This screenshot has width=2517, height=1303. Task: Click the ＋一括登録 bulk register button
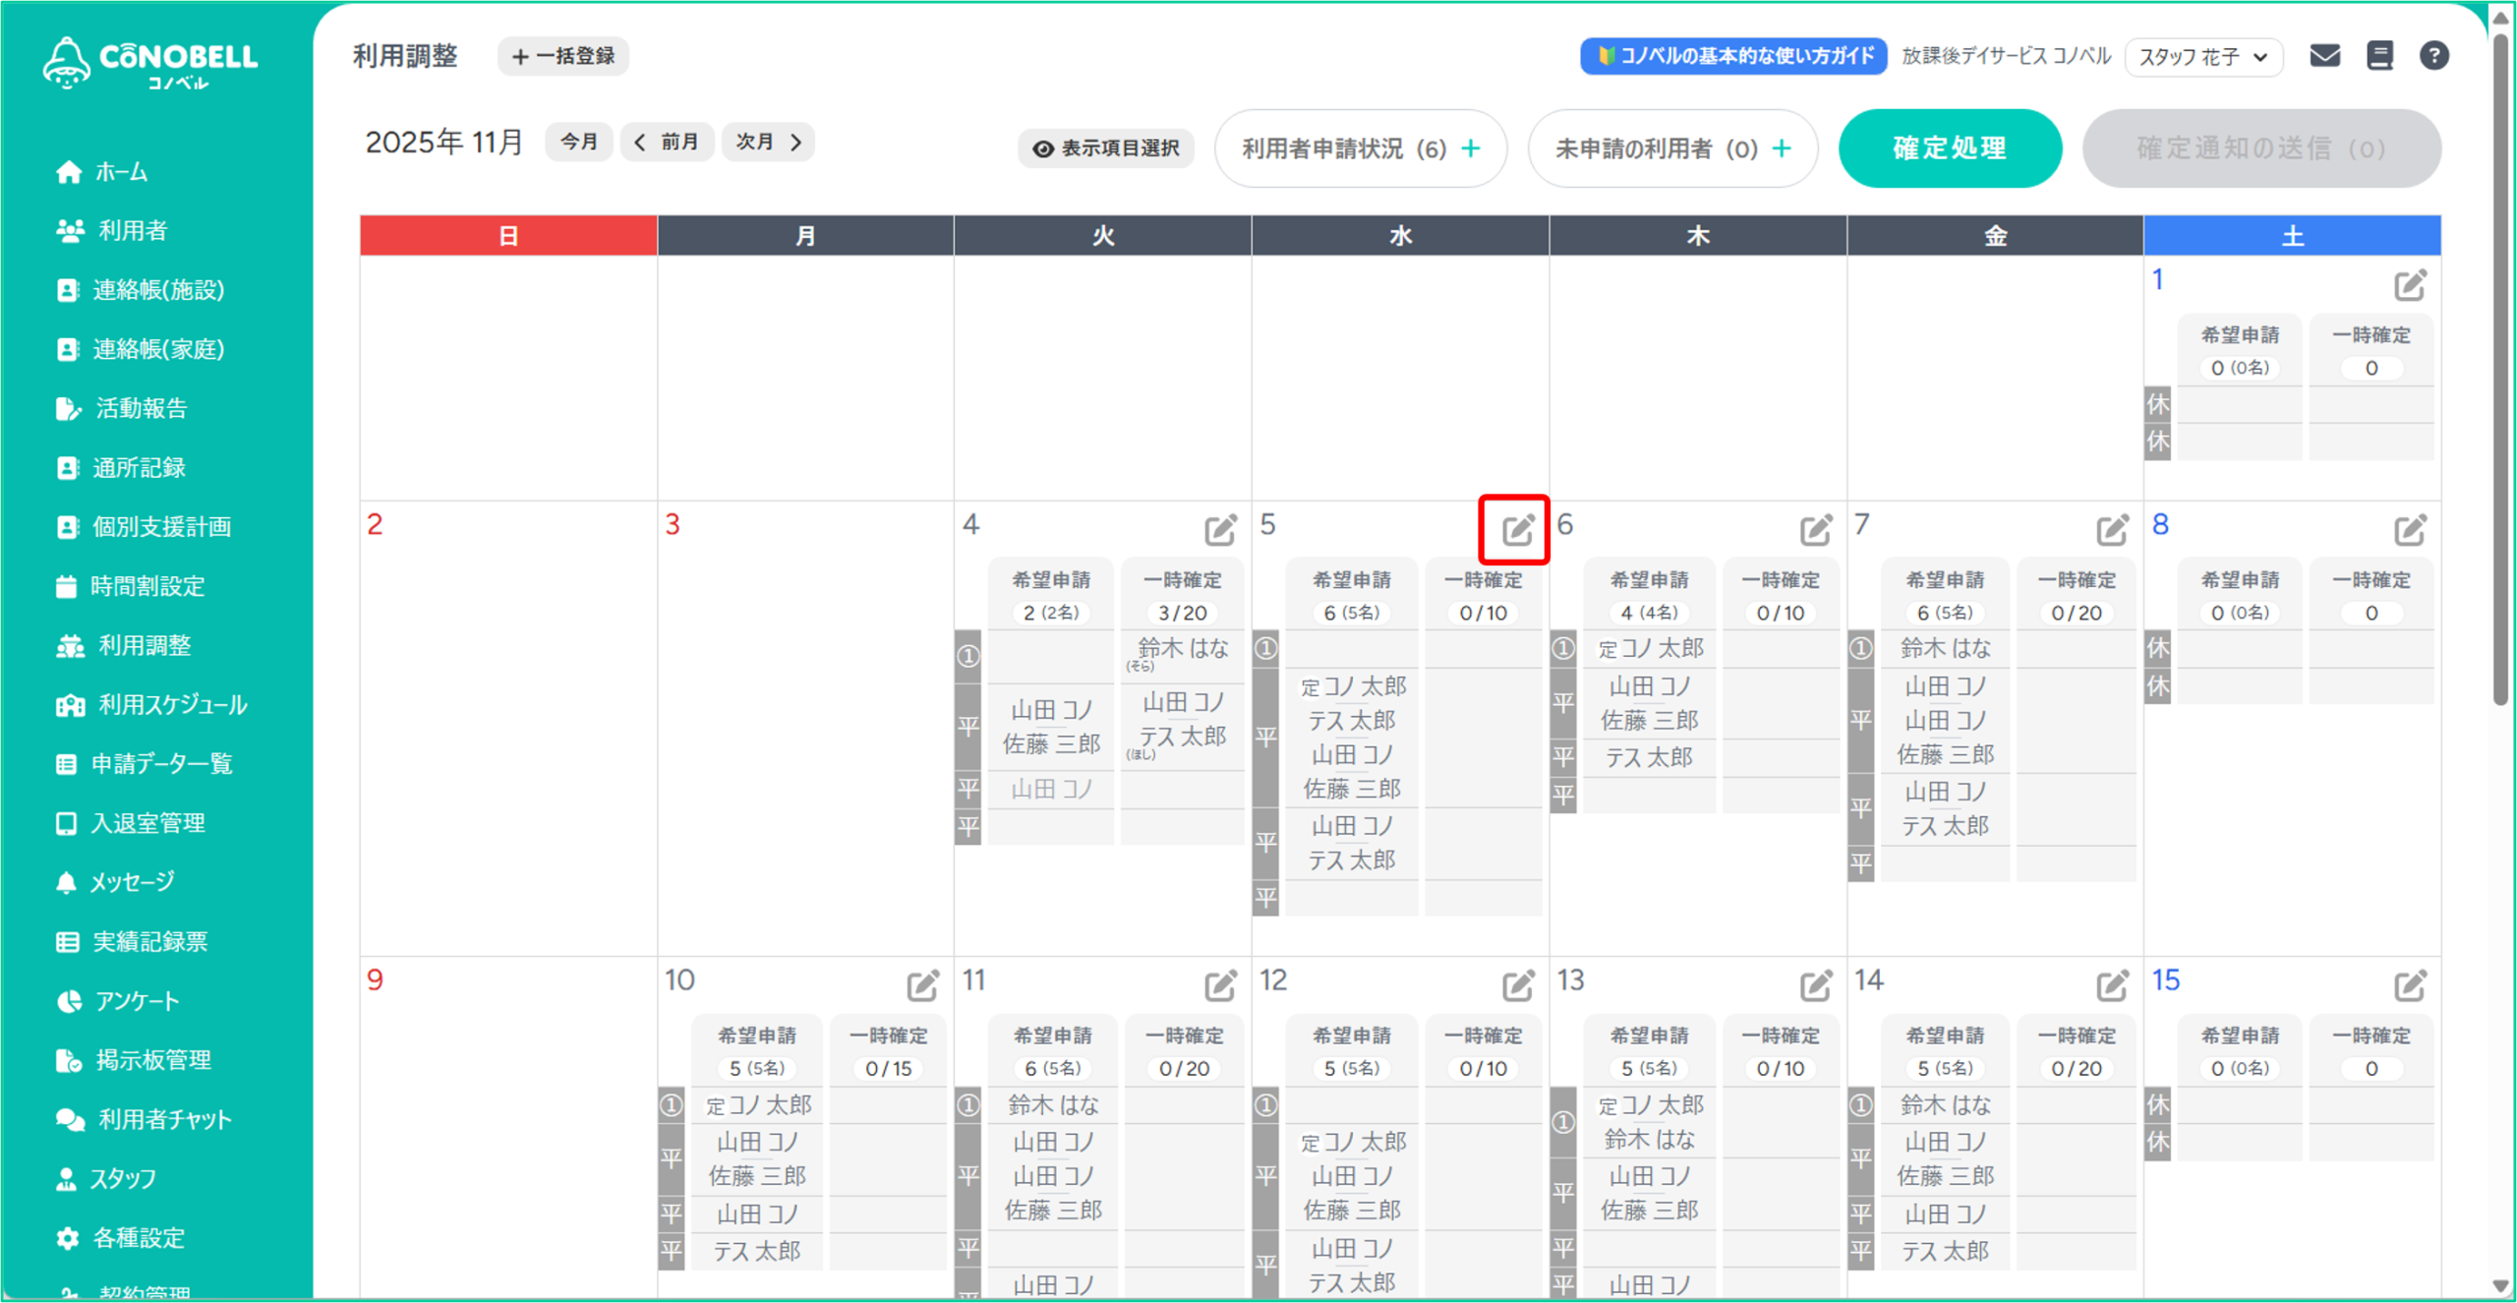click(x=563, y=56)
